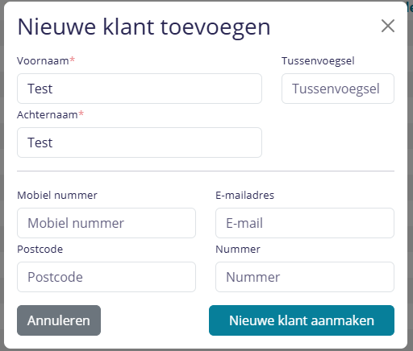Click the Tussenvoegsel label above the field
Screen dimensions: 413x351
click(318, 61)
